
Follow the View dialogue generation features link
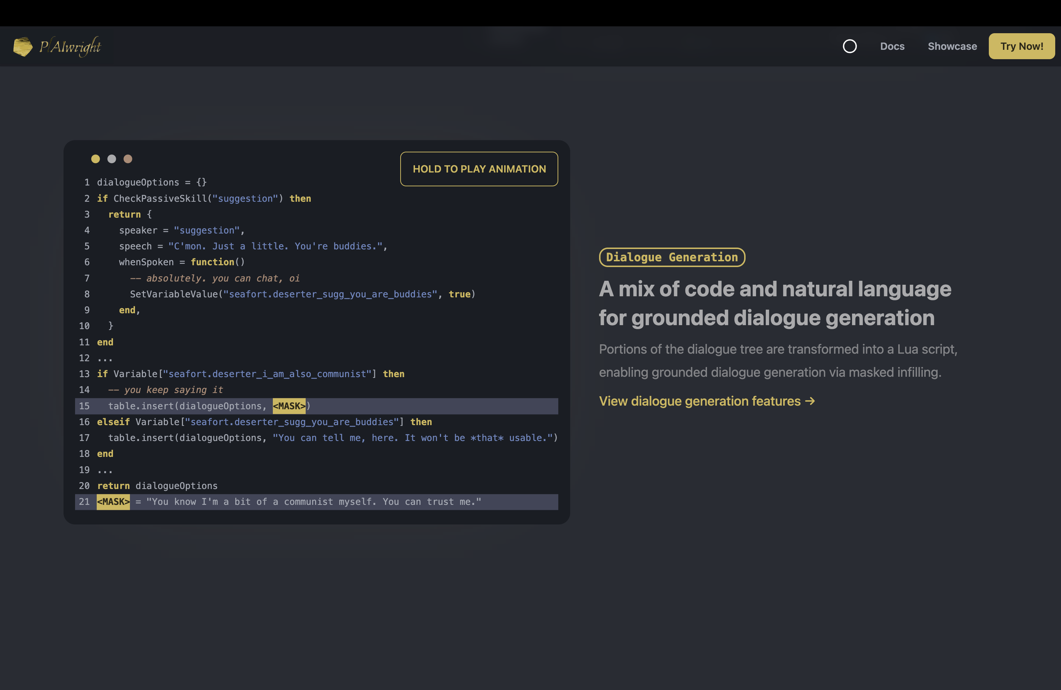[x=707, y=401]
